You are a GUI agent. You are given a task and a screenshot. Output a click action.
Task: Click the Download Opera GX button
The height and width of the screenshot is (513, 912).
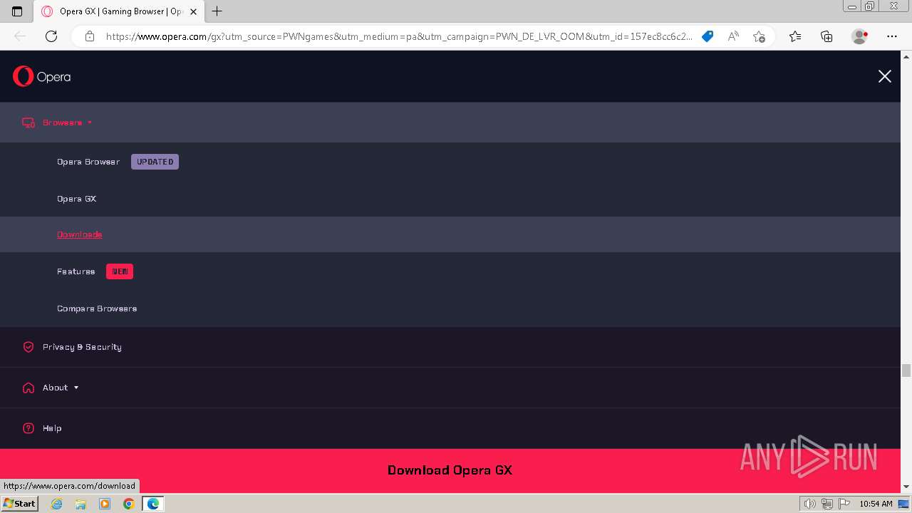coord(450,470)
